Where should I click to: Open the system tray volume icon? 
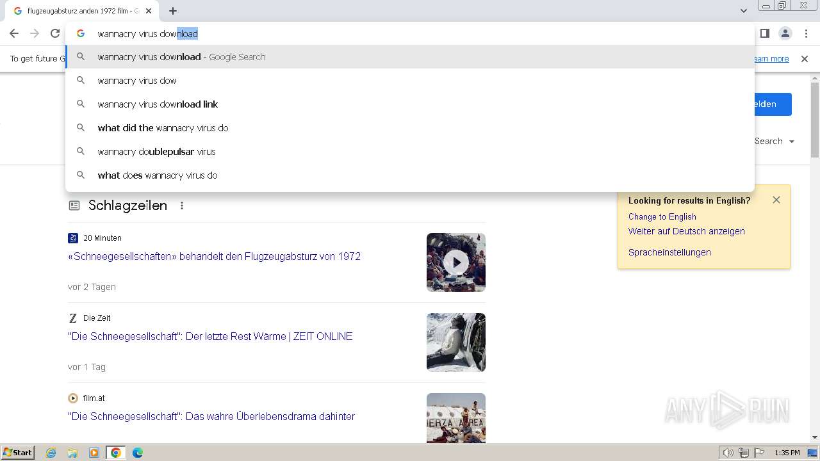pyautogui.click(x=728, y=453)
